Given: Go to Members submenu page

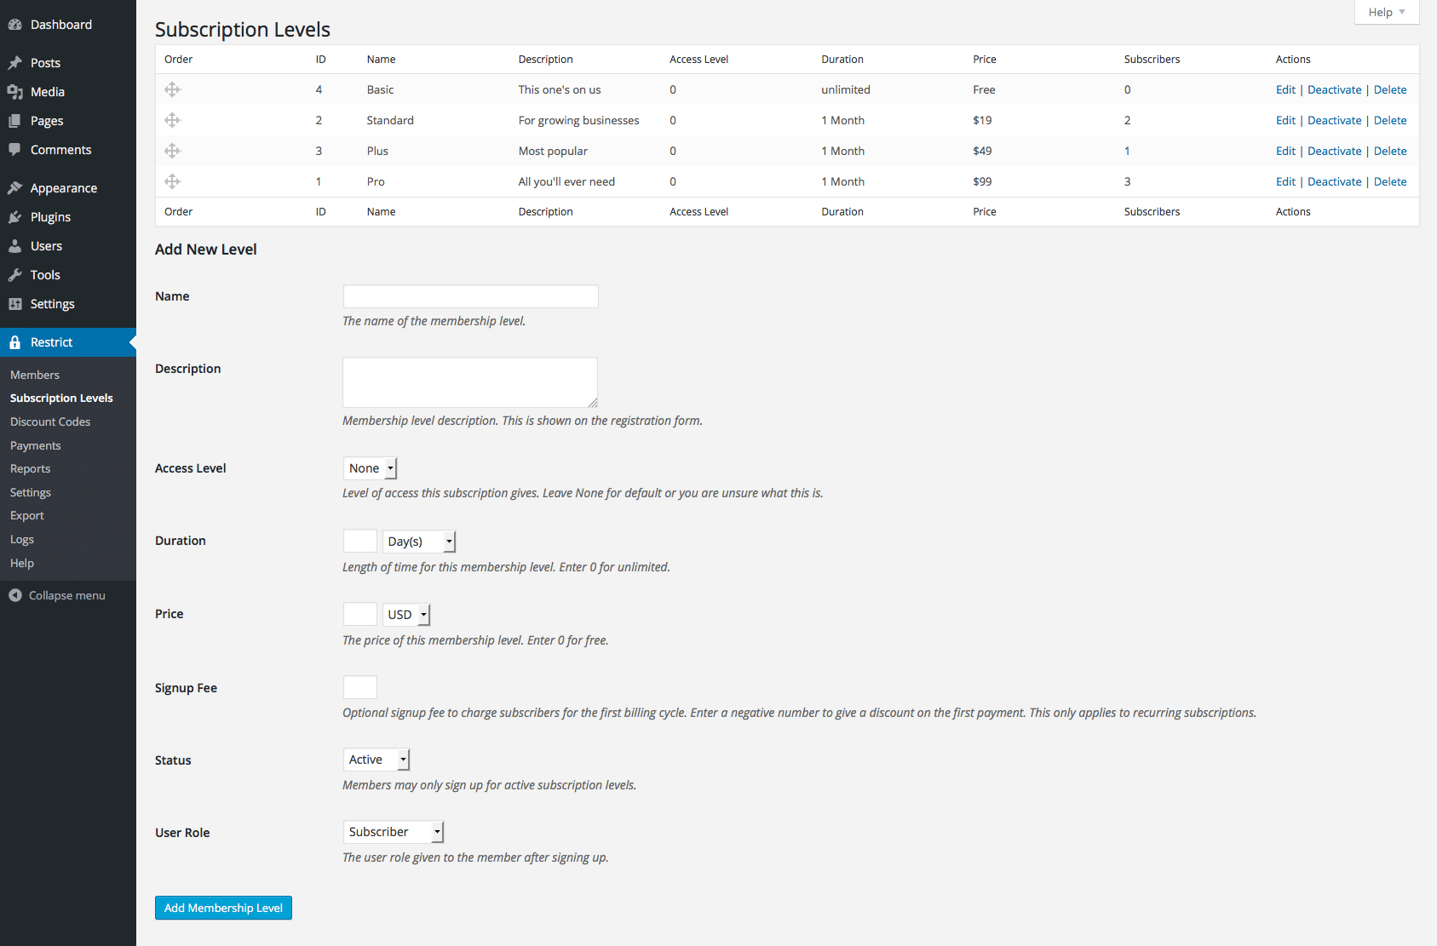Looking at the screenshot, I should pos(35,375).
